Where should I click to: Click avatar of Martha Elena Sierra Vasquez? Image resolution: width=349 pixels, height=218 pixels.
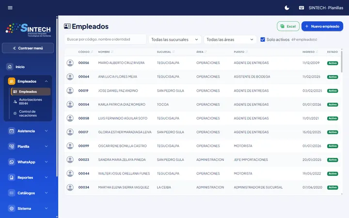point(70,187)
